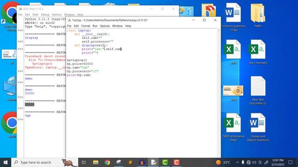Open the Edit menu in co2.py editor

(x=76, y=26)
